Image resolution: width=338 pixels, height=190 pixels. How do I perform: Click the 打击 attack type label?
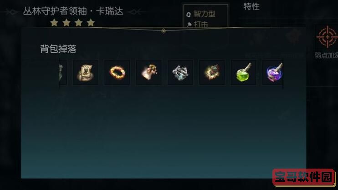pos(201,24)
